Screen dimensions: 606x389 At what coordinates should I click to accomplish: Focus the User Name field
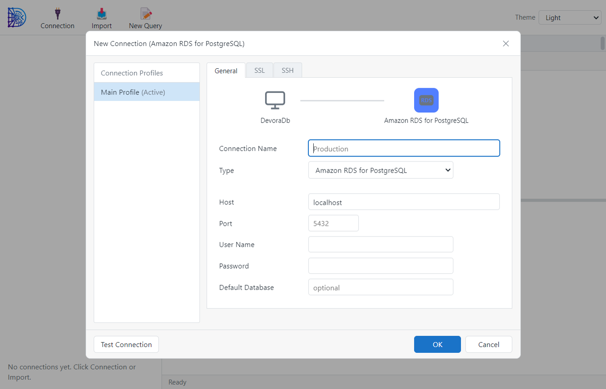(381, 244)
